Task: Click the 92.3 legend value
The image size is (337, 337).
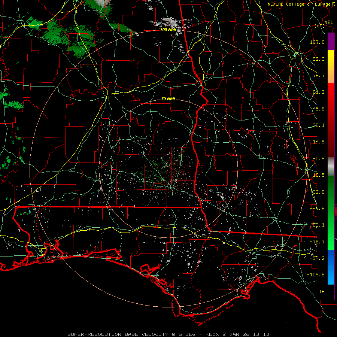Action: point(319,59)
